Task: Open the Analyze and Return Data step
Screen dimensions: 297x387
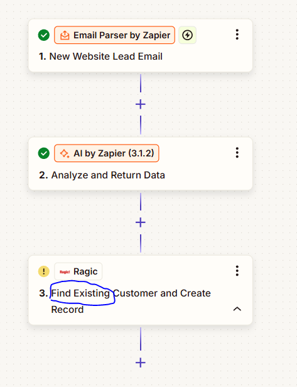Action: pyautogui.click(x=102, y=175)
